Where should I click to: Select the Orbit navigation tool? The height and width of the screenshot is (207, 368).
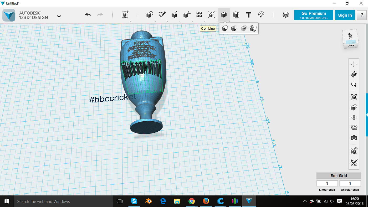(x=354, y=74)
